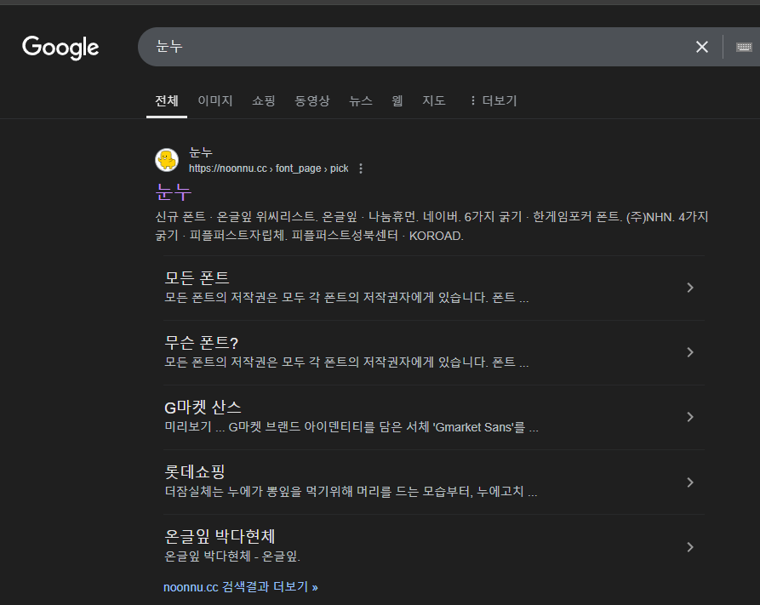Screen dimensions: 760x605
Task: Switch to the 쇼핑 tab
Action: [264, 100]
